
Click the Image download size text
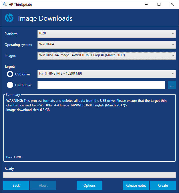click(x=28, y=110)
